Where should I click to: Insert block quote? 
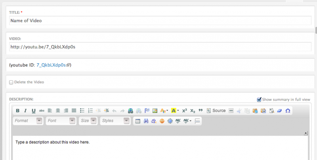pos(201,111)
